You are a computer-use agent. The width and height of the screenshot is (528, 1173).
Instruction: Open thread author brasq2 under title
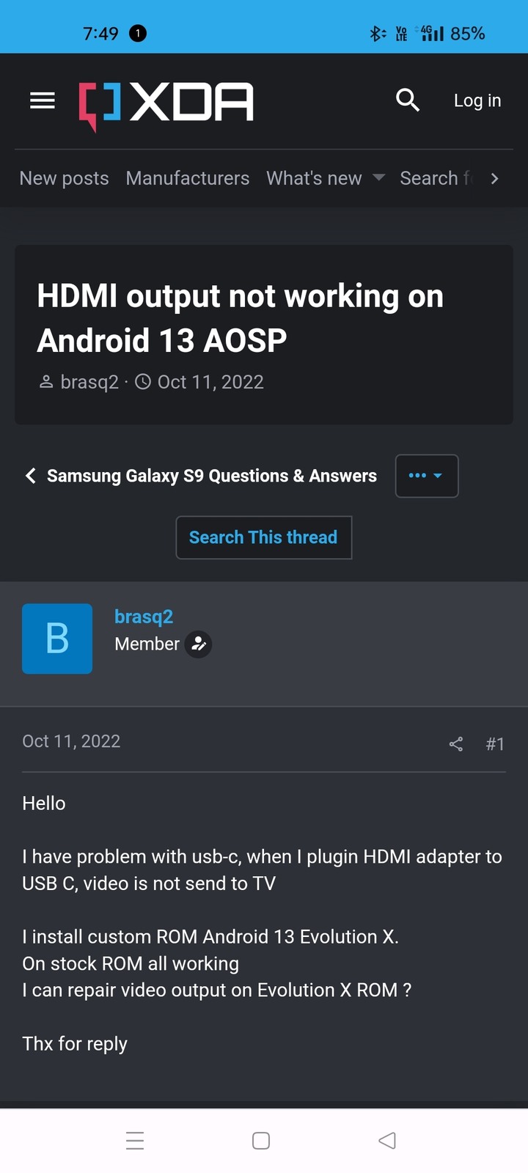pyautogui.click(x=89, y=382)
